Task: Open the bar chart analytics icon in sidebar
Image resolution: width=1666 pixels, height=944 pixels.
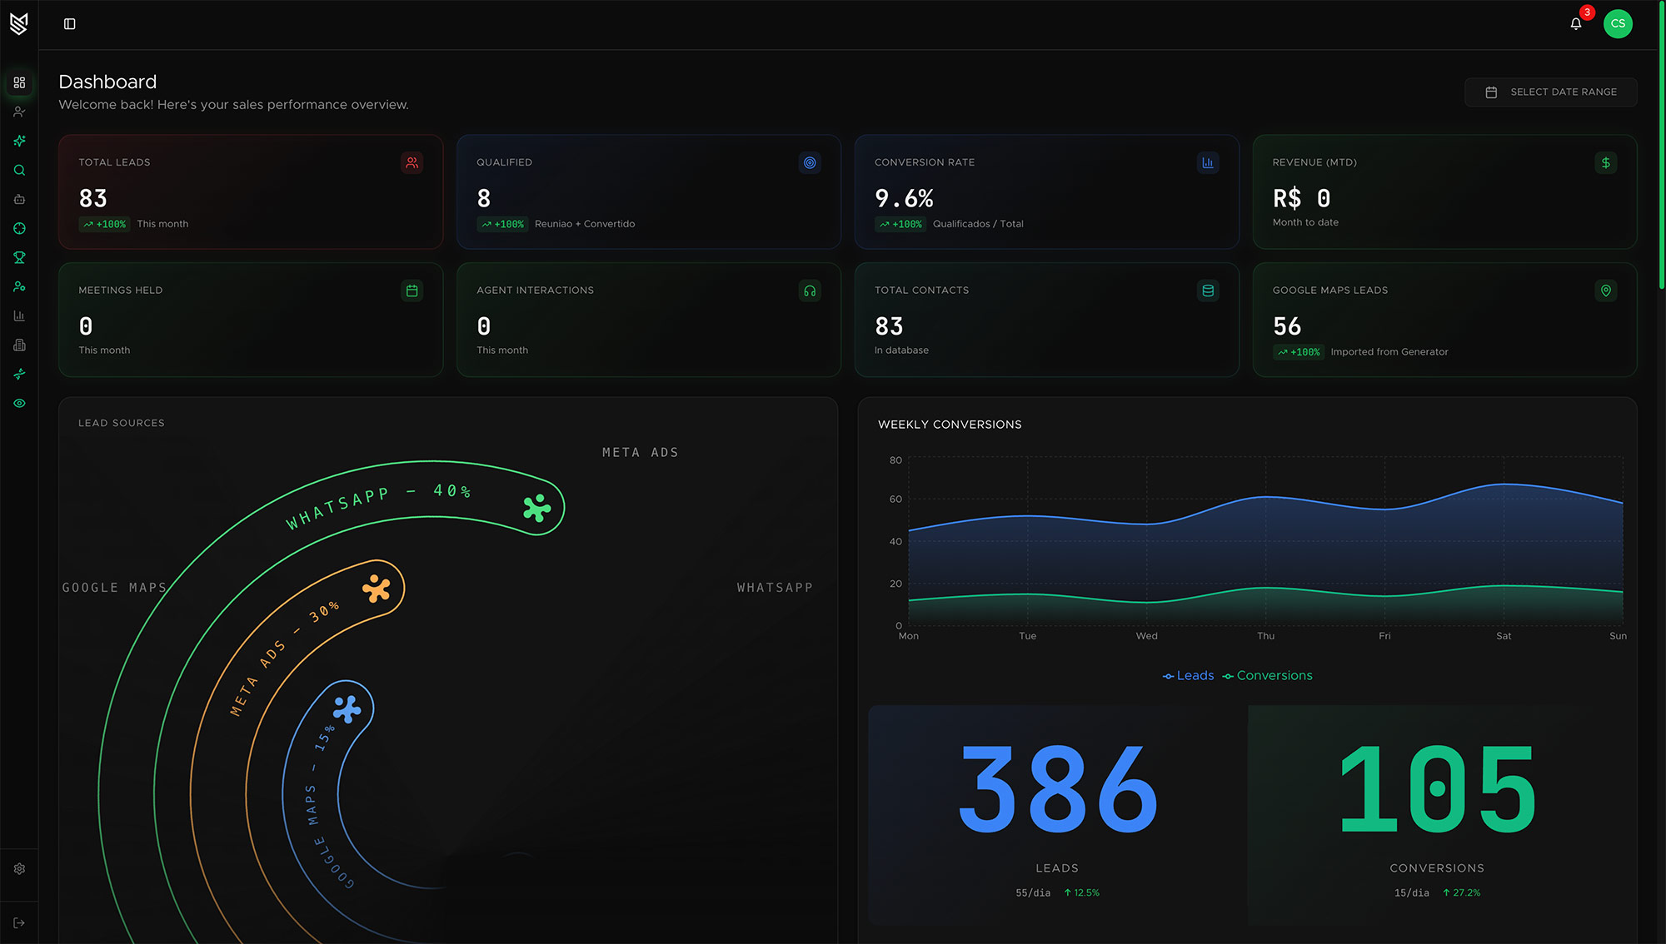Action: pos(19,315)
